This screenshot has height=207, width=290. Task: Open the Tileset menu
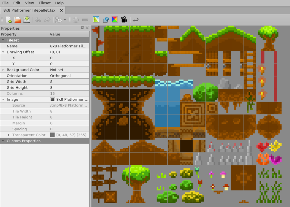(x=44, y=3)
